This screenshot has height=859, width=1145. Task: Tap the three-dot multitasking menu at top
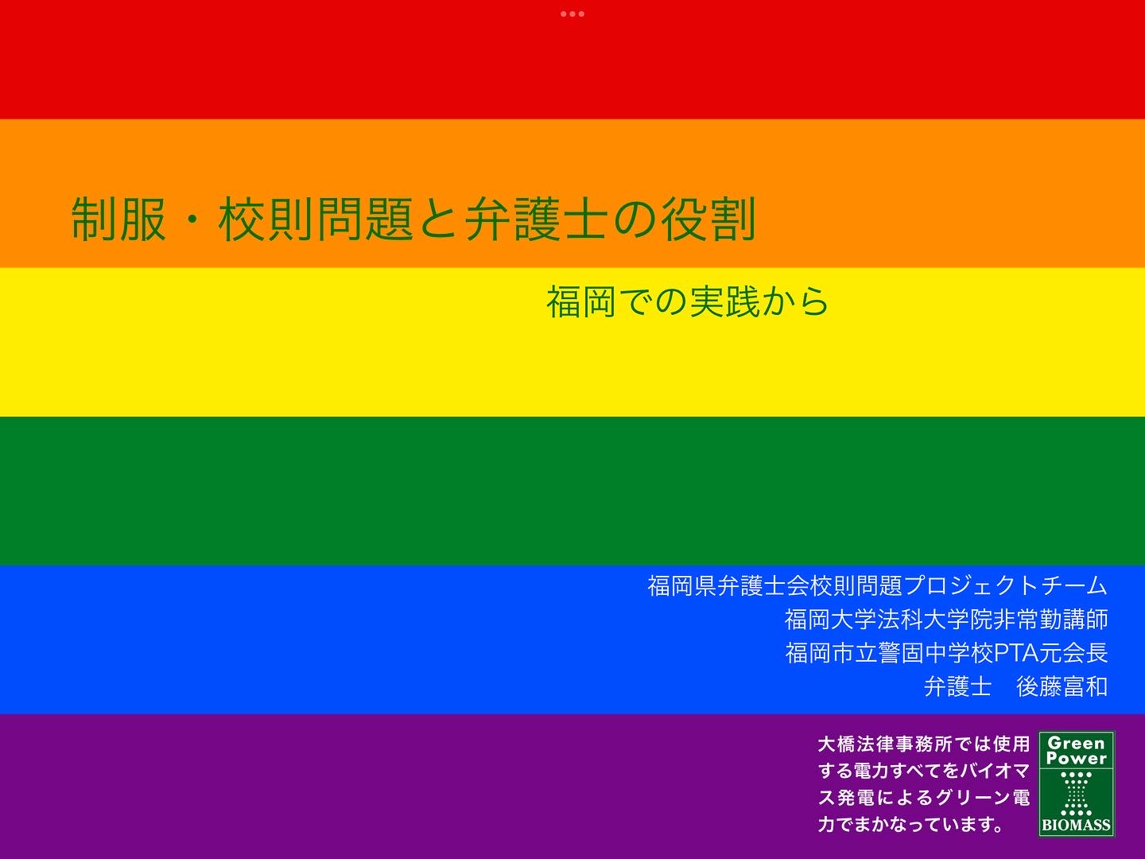572,14
